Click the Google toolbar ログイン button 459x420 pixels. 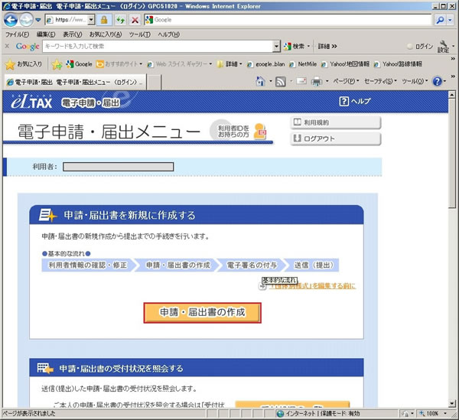[420, 46]
